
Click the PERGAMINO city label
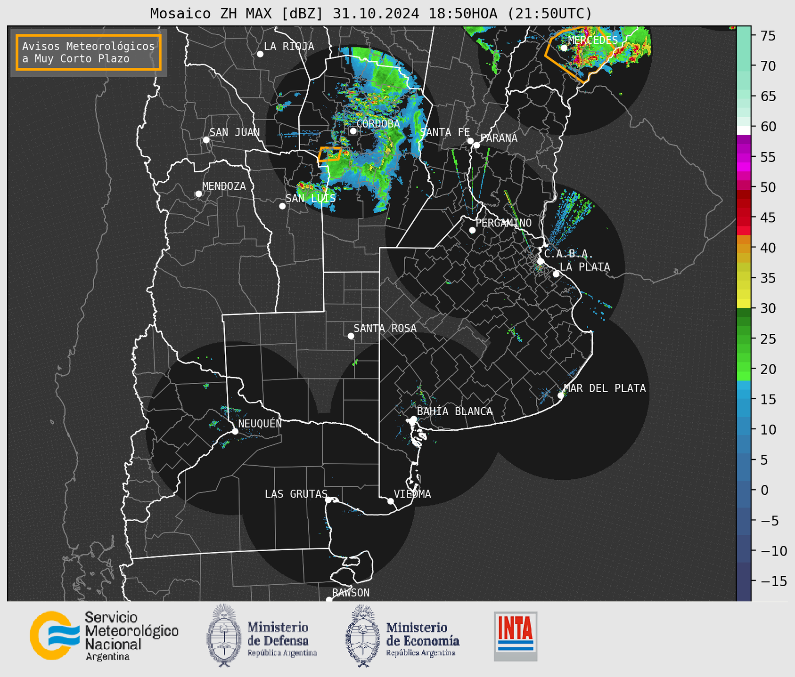[x=504, y=223]
